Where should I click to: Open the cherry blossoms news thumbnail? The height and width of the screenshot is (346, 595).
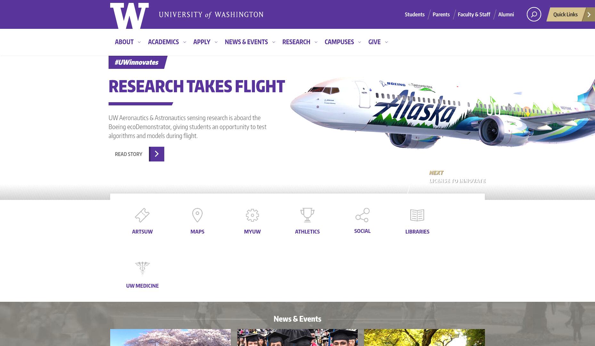pos(170,337)
